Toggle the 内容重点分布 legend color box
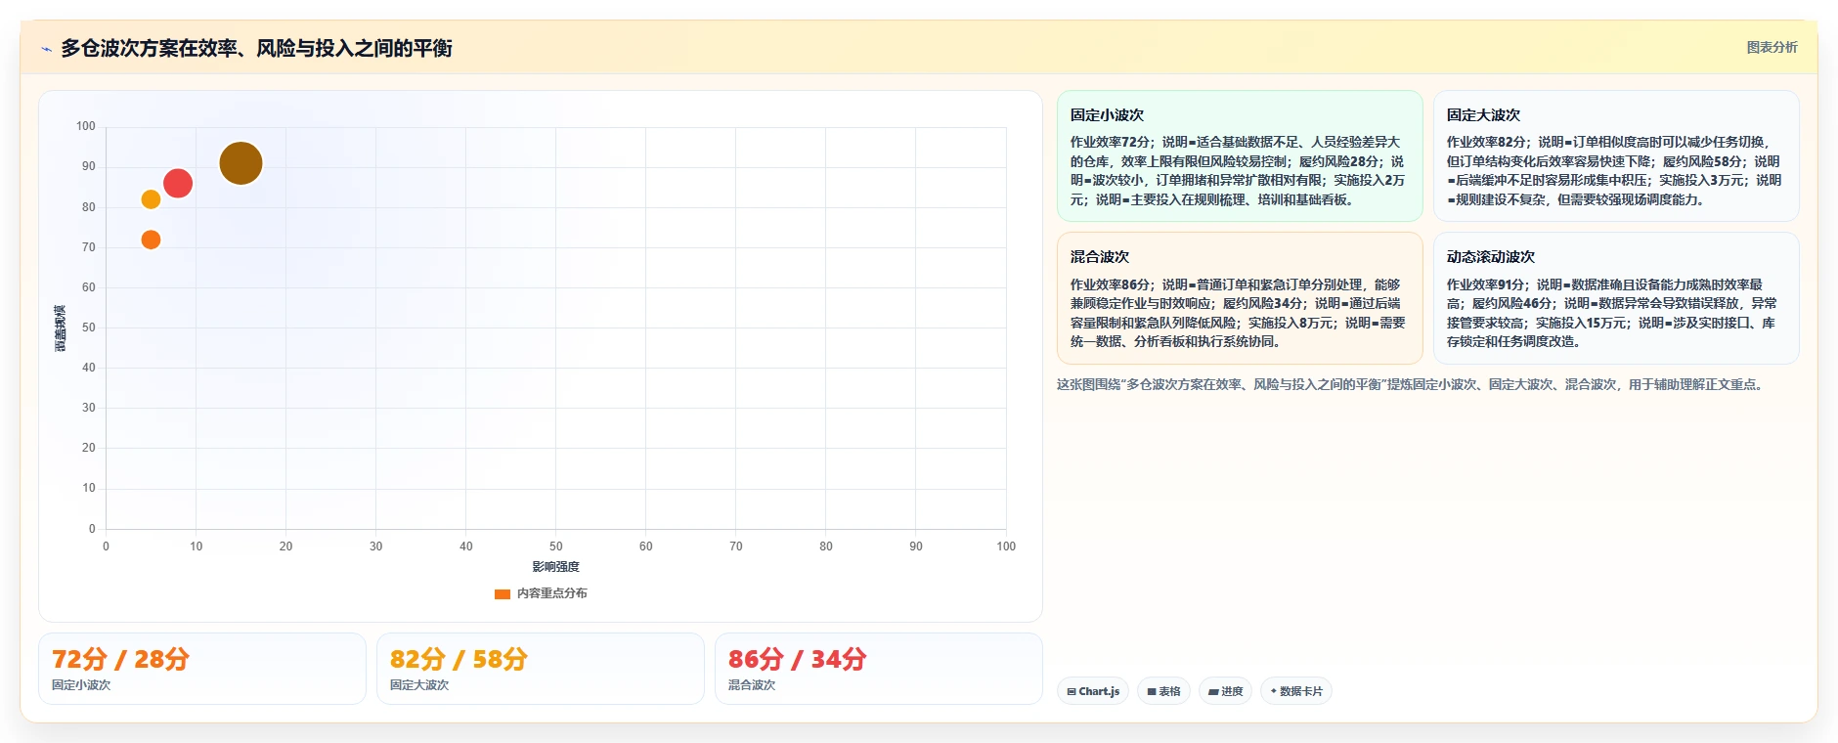This screenshot has width=1838, height=743. click(x=503, y=593)
